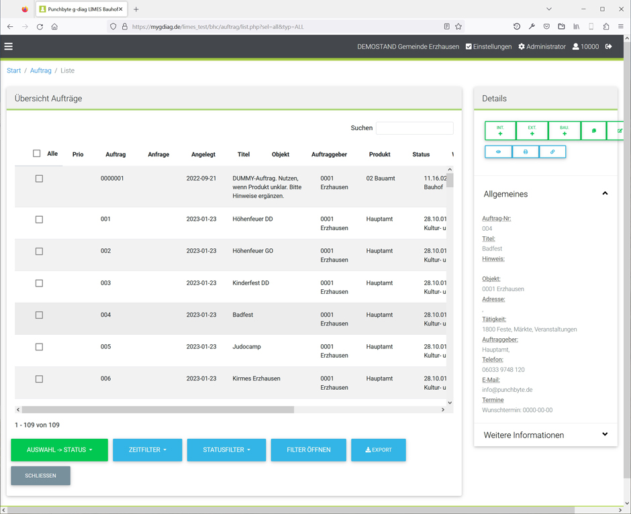Click the printer icon in Details

coord(526,152)
